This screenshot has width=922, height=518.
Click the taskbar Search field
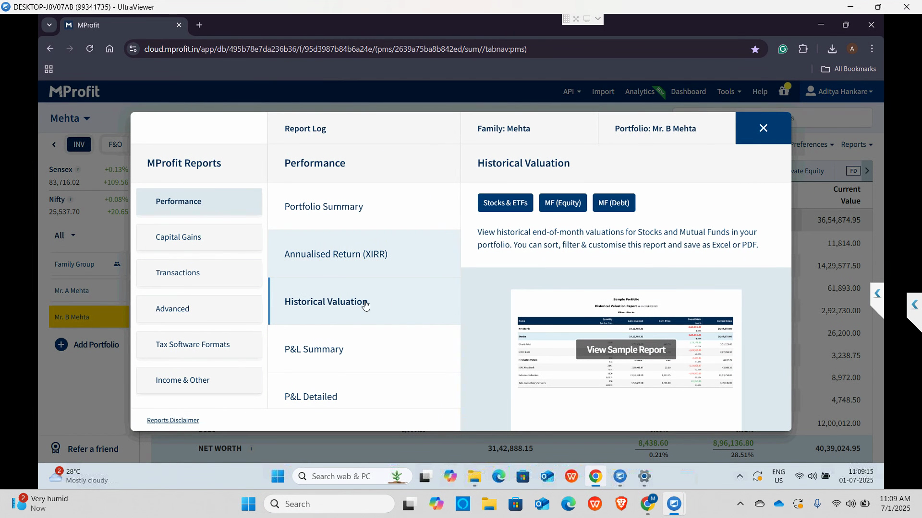[329, 504]
